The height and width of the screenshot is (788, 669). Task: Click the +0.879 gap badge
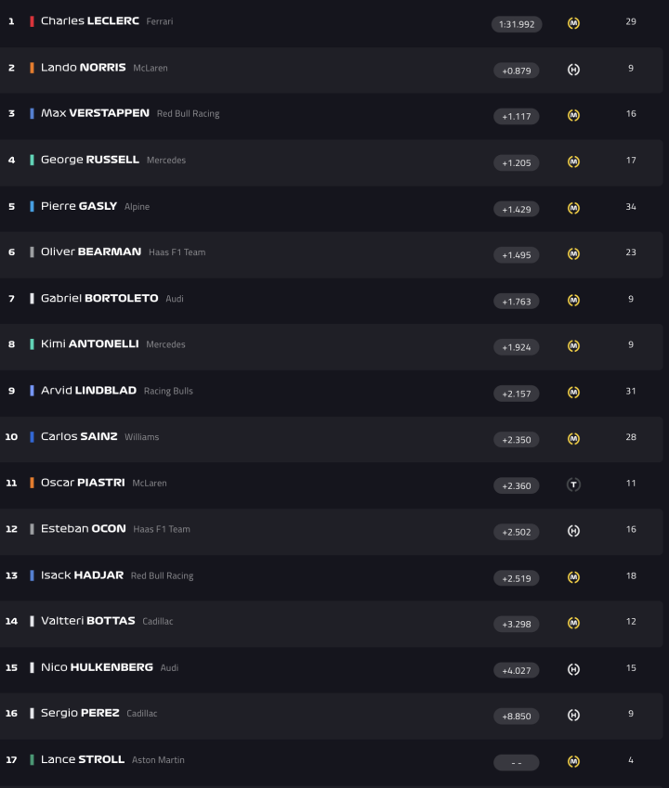[517, 71]
